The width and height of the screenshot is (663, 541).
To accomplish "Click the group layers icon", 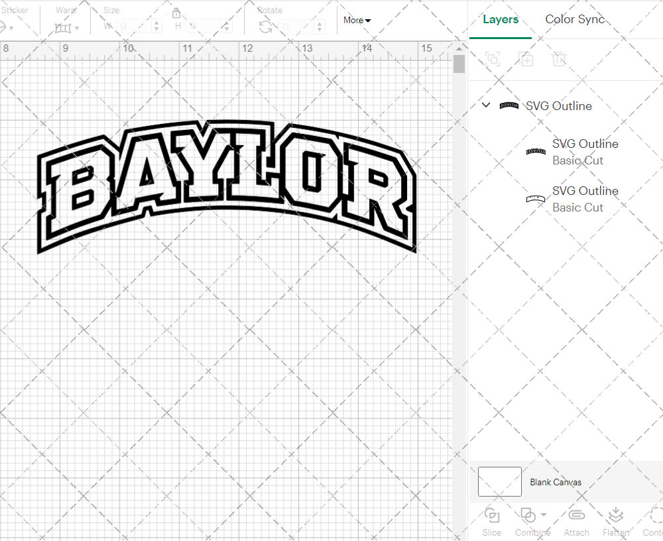I will point(492,59).
